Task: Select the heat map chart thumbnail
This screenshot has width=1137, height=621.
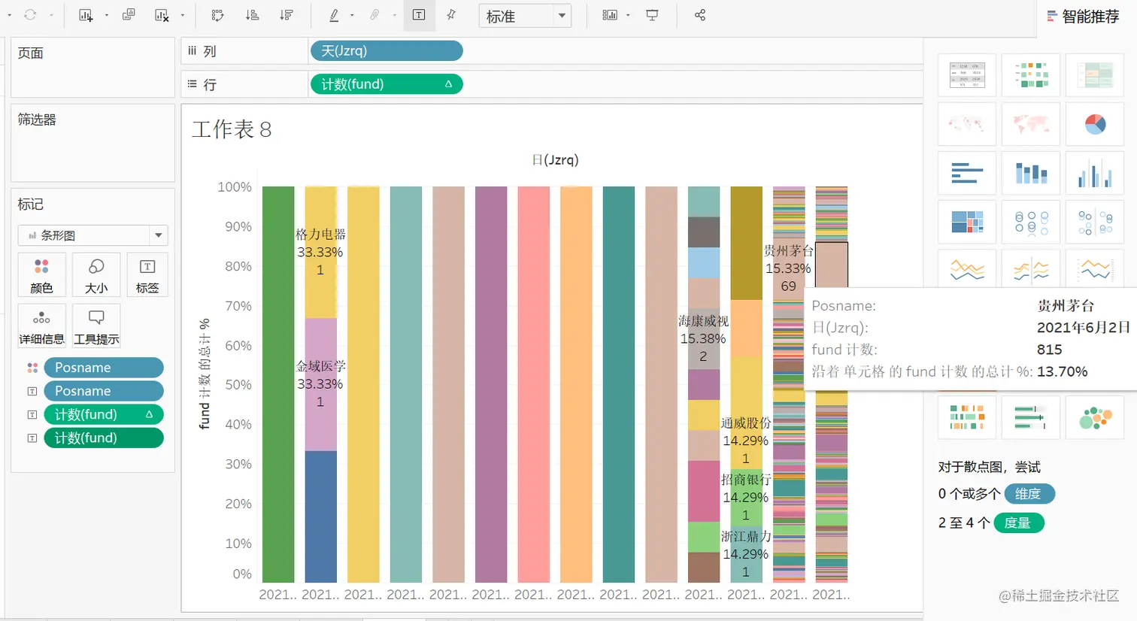Action: click(x=1031, y=75)
